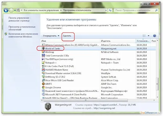Click Huawei Technologies Co.,Ltd cell
The width and height of the screenshot is (163, 116).
point(116,70)
